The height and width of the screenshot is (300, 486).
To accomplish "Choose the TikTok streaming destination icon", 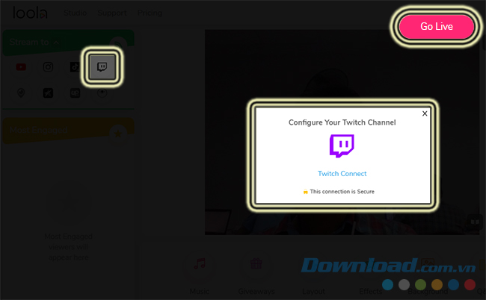I will [x=75, y=67].
